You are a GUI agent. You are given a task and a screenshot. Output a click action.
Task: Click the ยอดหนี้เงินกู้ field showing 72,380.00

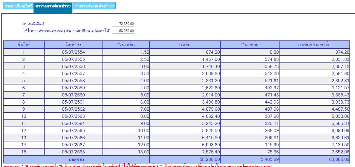(123, 24)
